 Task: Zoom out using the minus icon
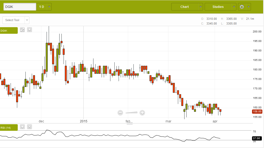pyautogui.click(x=120, y=113)
